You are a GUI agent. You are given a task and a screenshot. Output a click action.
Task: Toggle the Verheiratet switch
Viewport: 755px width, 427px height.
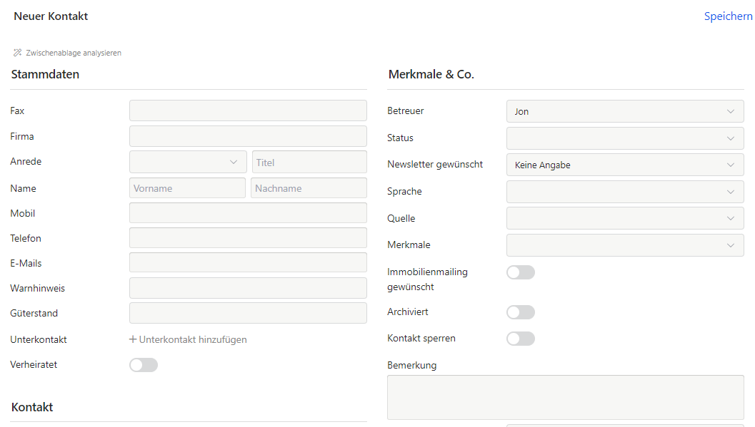[x=144, y=365]
